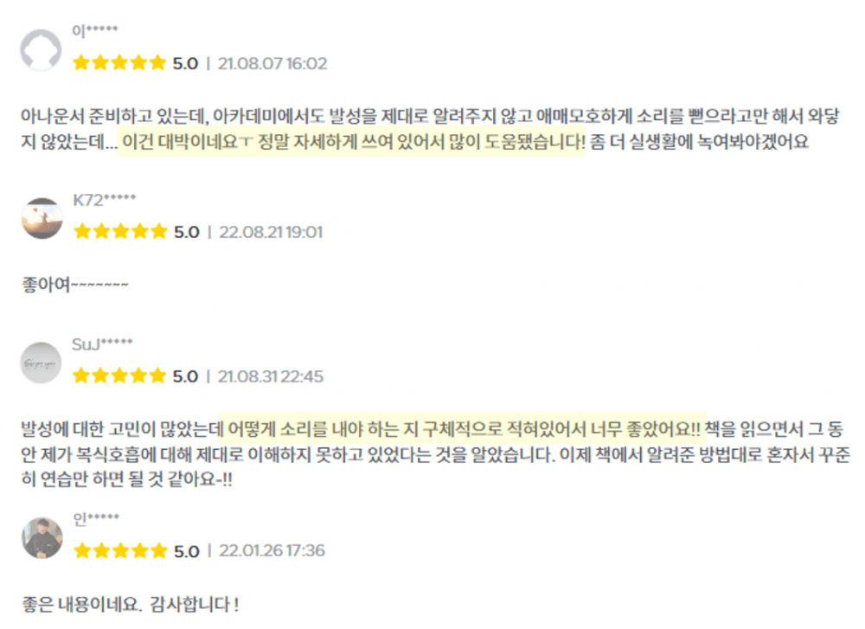Open the reviewer name SuJ*****
Screen dimensions: 865x629
(x=102, y=344)
